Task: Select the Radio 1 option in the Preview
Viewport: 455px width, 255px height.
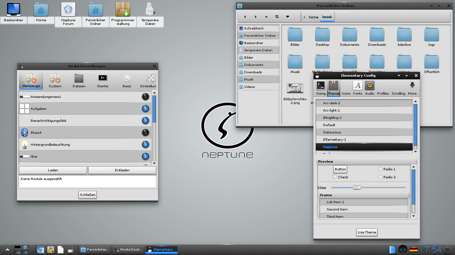Action: [x=380, y=169]
